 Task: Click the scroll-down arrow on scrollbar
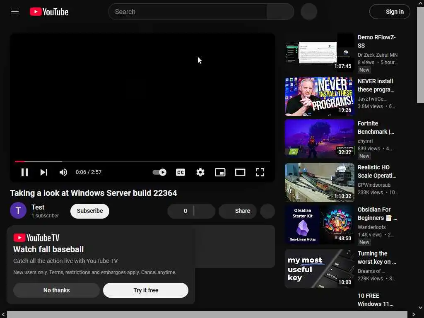coord(420,308)
